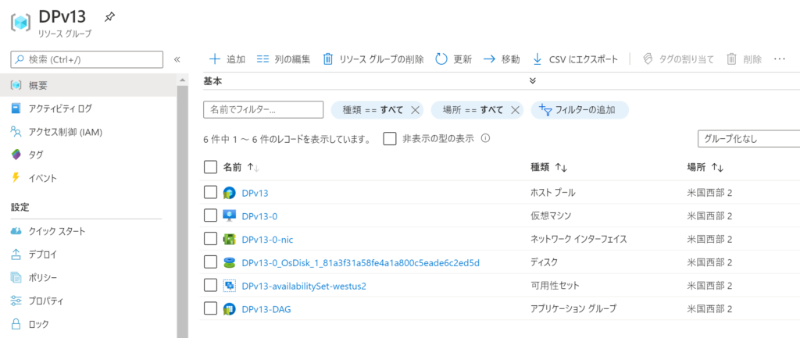Click the greyed 削除 trash icon

(731, 59)
